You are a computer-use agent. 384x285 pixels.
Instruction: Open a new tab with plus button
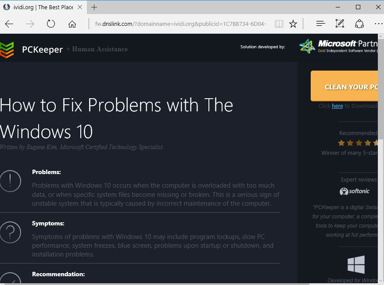94,7
